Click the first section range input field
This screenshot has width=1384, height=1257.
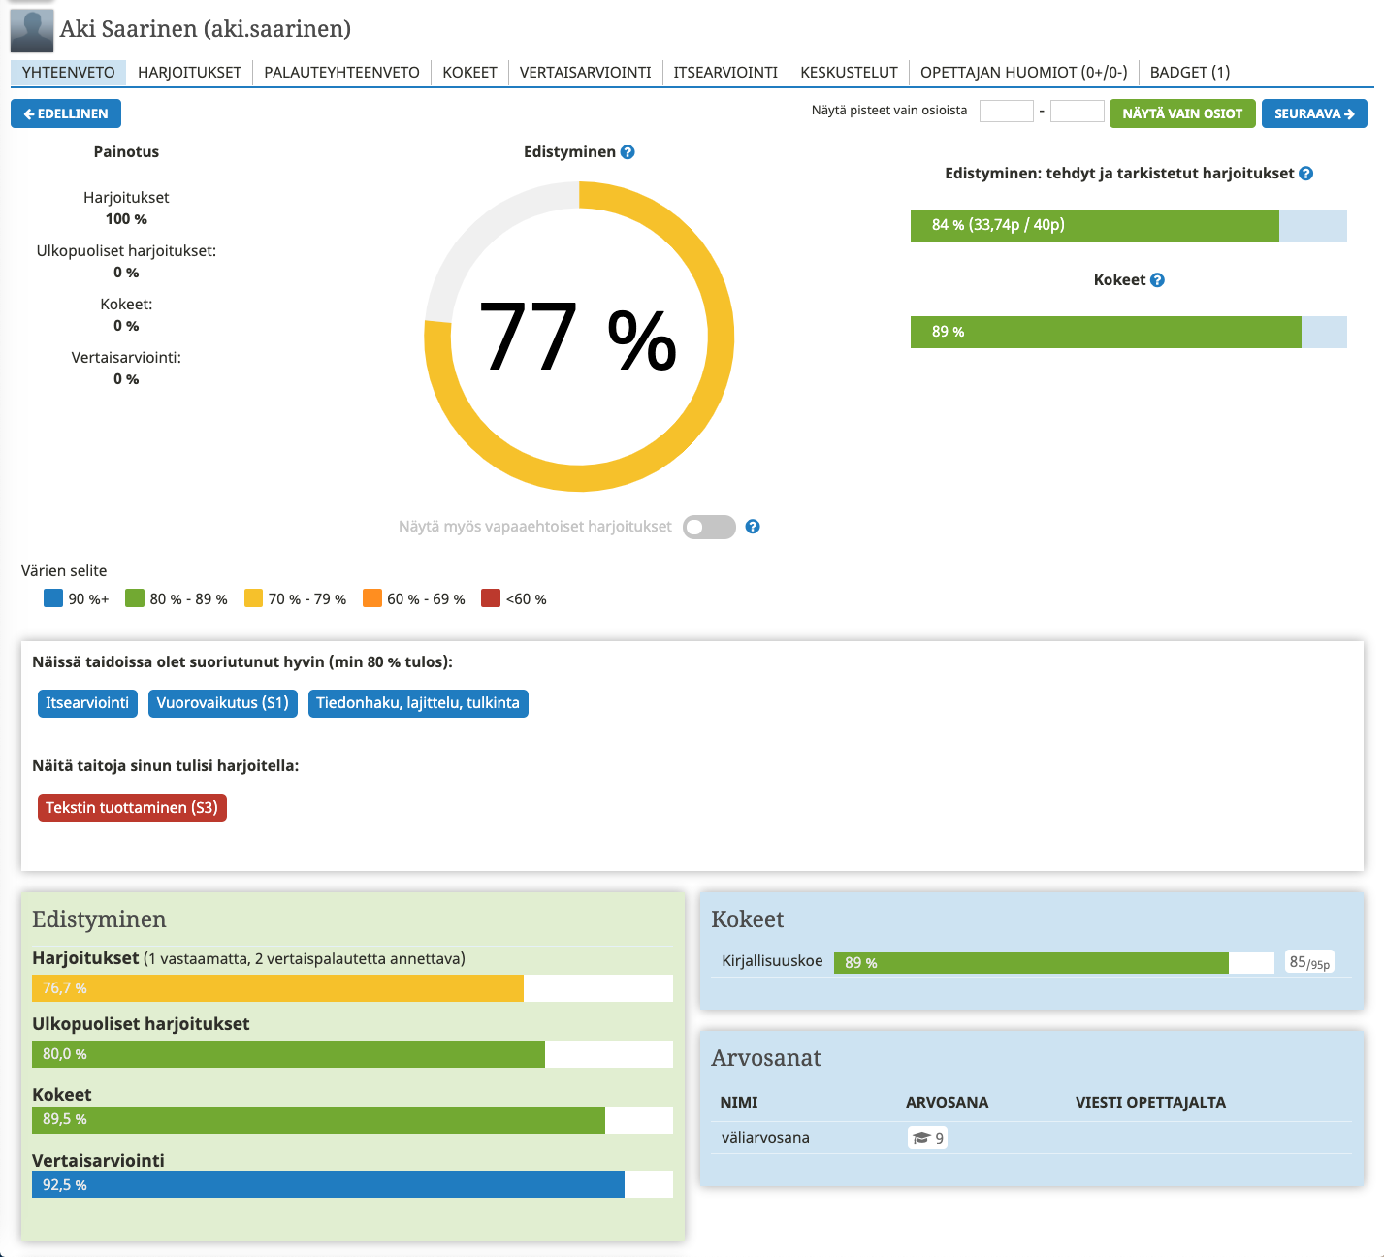coord(1006,112)
